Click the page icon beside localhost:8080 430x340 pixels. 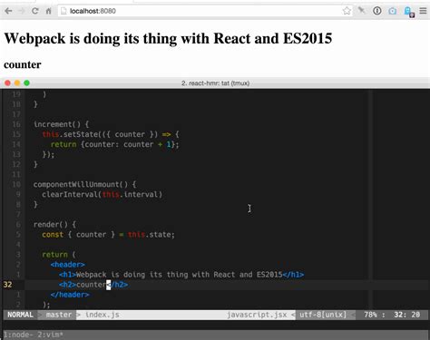point(64,11)
